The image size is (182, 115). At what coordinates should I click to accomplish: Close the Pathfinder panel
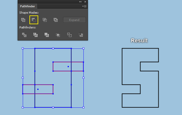(x=85, y=2)
